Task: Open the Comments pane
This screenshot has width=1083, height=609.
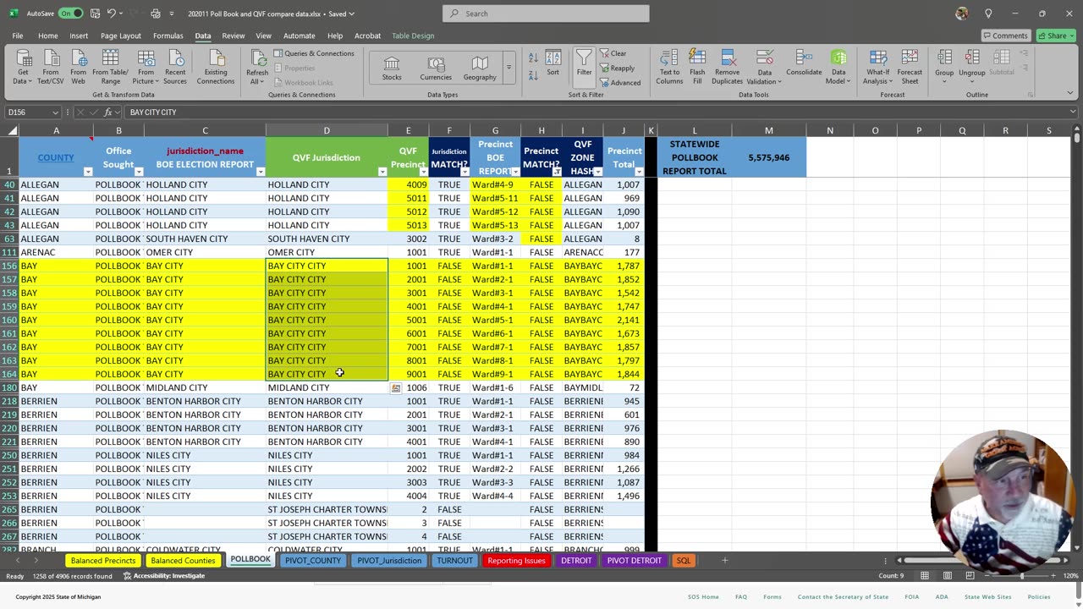Action: (1005, 36)
